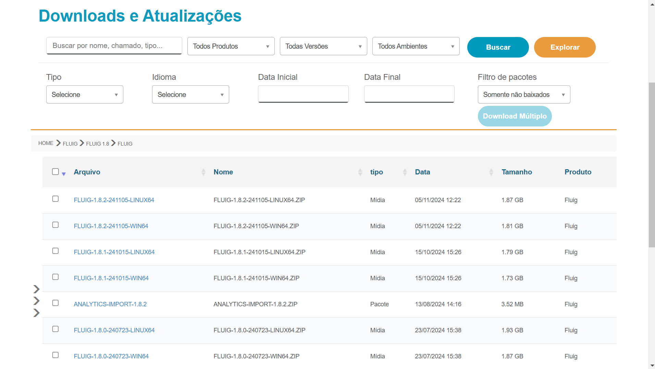655x369 pixels.
Task: Click the Arquivo column header label
Action: [x=87, y=172]
